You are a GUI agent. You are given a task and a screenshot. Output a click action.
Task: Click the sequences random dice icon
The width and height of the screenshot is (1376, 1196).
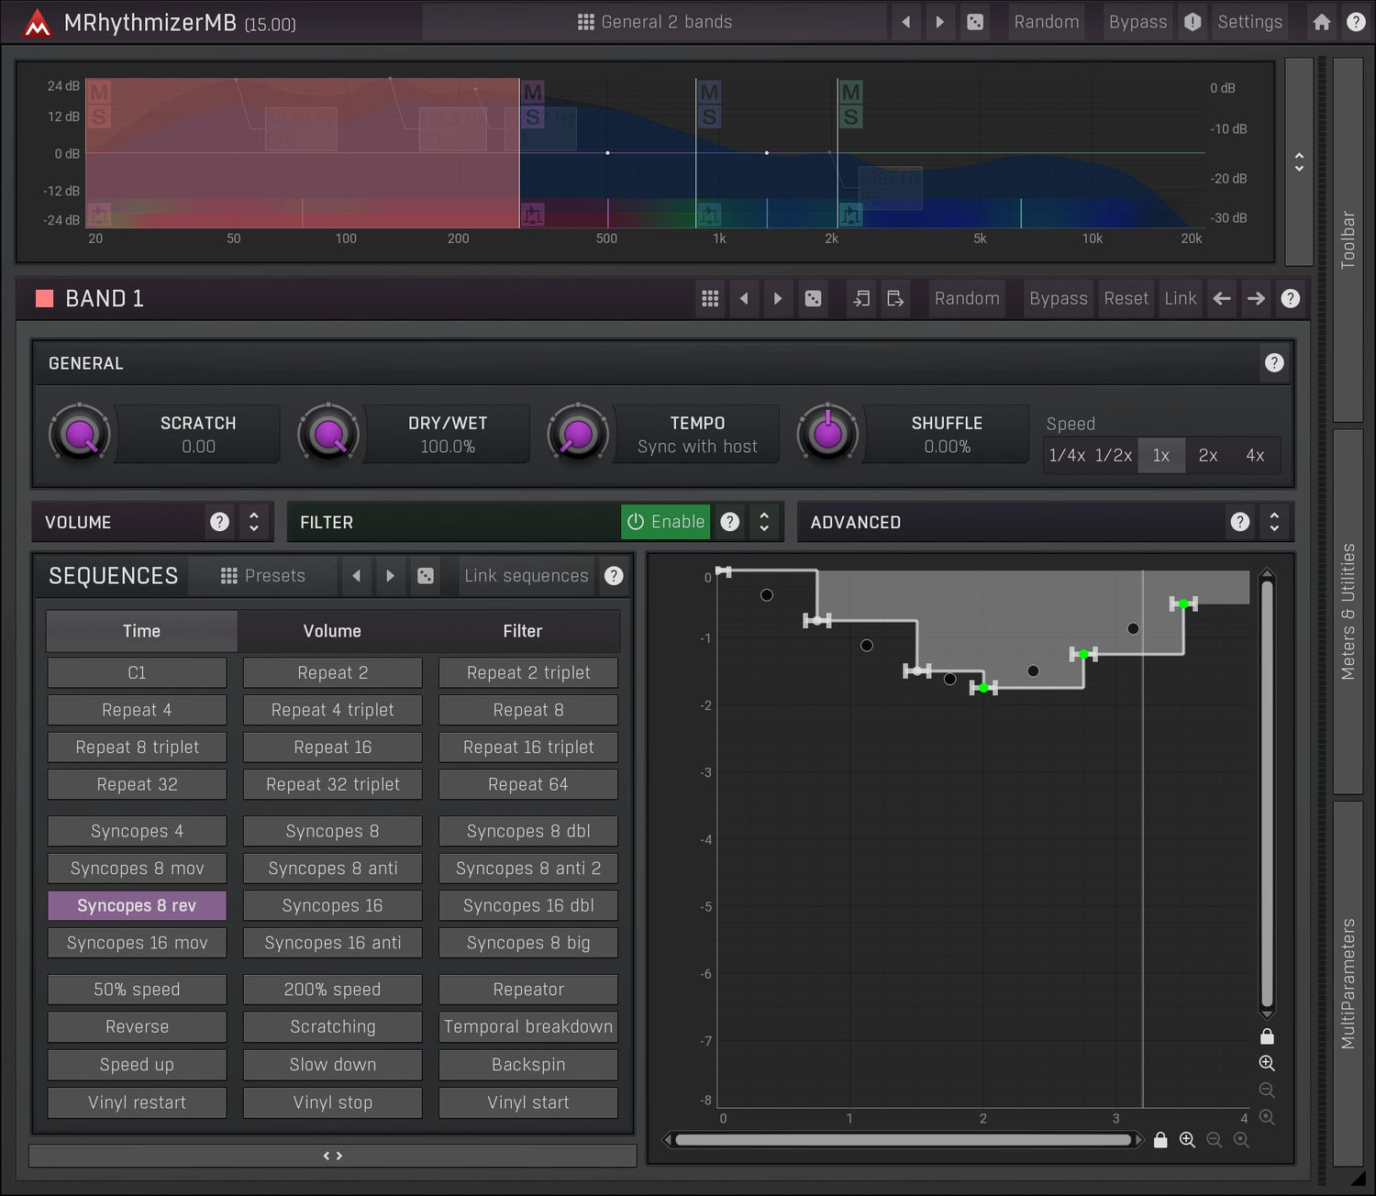[x=426, y=576]
